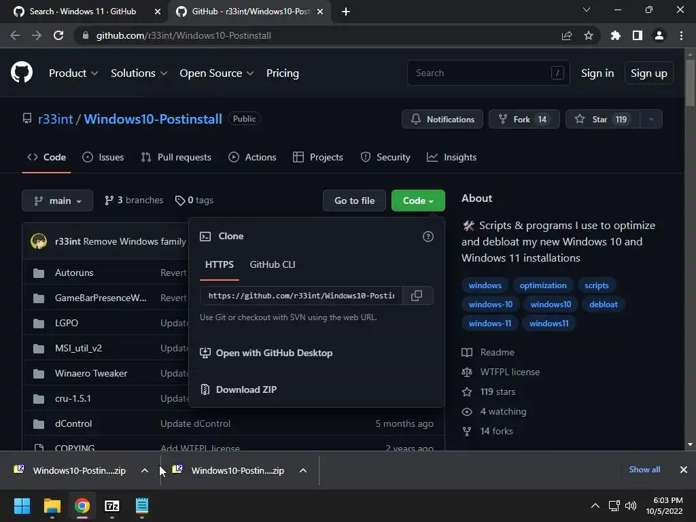Open the Star lists dropdown arrow
The width and height of the screenshot is (696, 522).
coord(651,120)
